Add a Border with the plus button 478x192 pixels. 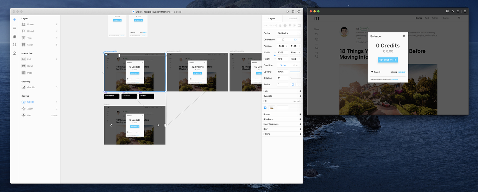tap(300, 114)
